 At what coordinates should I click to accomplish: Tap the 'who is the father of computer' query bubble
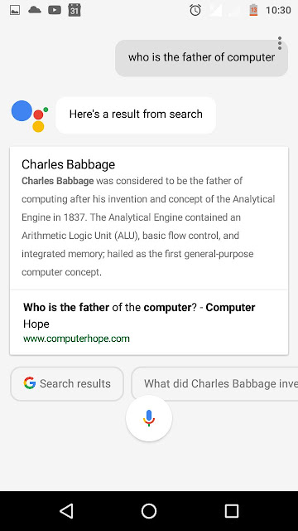click(x=201, y=58)
